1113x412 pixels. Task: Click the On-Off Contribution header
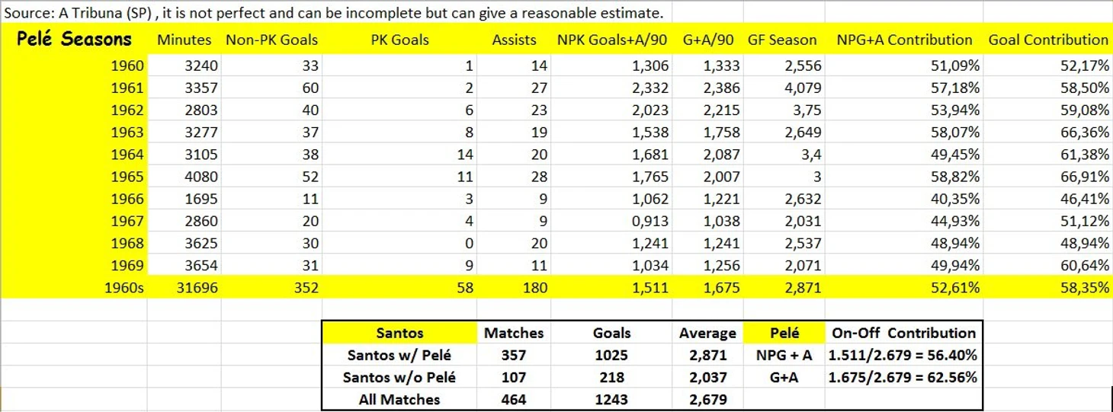tap(904, 333)
